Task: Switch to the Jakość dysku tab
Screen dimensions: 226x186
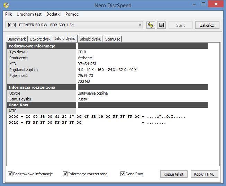Action: (90, 39)
